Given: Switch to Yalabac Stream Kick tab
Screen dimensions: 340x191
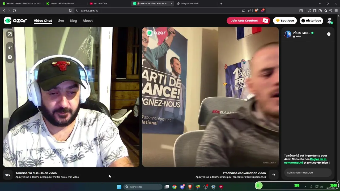Looking at the screenshot, I should pyautogui.click(x=22, y=3).
